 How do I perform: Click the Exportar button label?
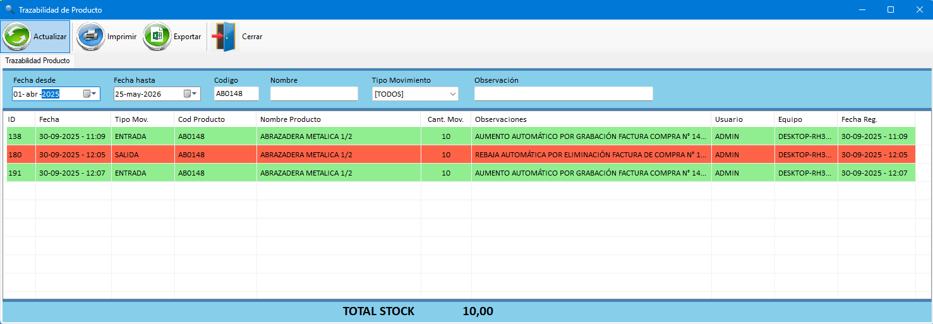(x=187, y=37)
